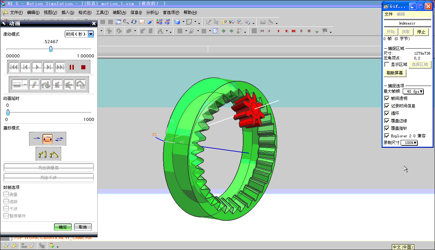Click the interference check robot icon

click(46, 84)
